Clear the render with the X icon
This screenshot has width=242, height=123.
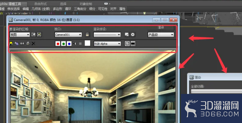(33, 44)
